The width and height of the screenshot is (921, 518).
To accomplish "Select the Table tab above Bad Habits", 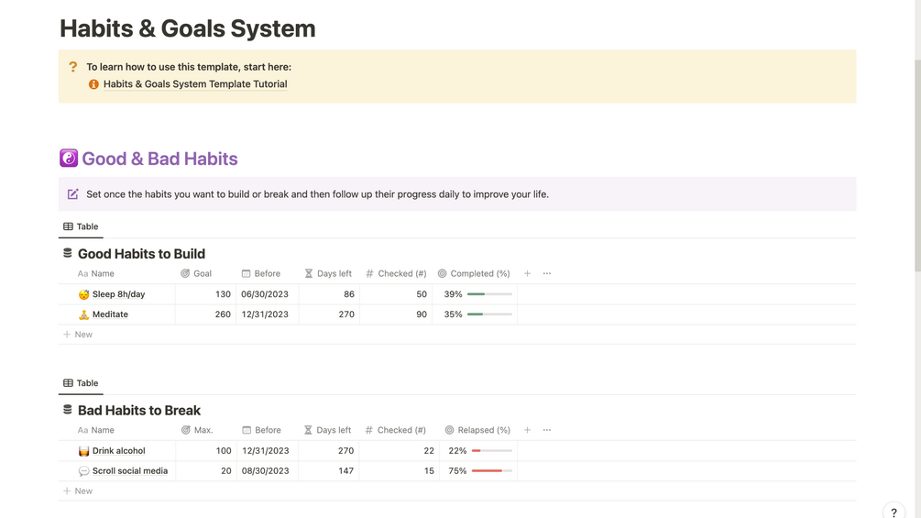I will pyautogui.click(x=81, y=383).
